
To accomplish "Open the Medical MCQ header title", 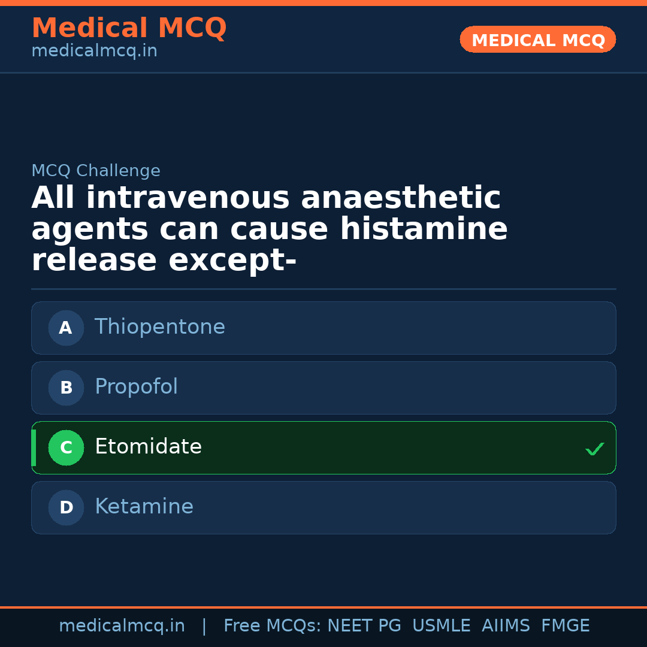I will point(129,28).
